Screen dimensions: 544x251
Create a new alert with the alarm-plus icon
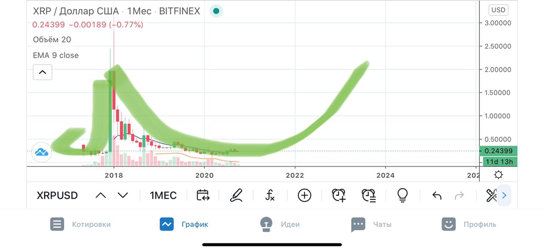pos(339,195)
